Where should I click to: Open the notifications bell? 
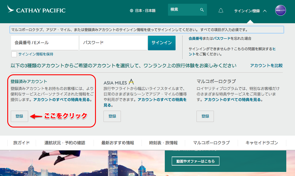[x=221, y=10]
